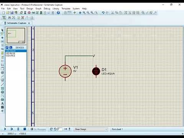184x138 pixels.
Task: Open the Design menu
Action: (30, 8)
